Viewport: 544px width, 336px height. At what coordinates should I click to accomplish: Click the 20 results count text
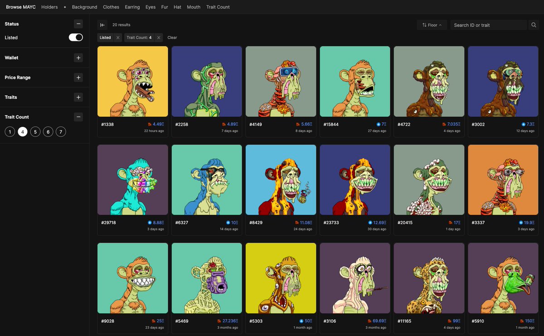click(121, 25)
